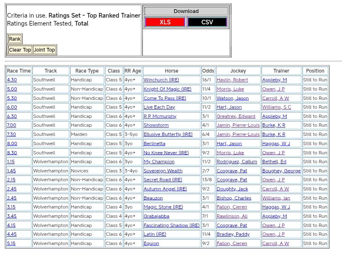The image size is (342, 253).
Task: Open trainer Williams, Ian link
Action: coord(275,198)
